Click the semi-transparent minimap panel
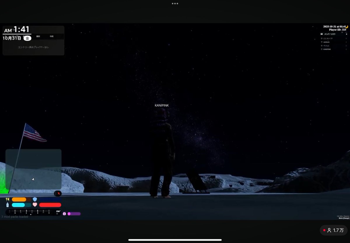Viewport: 350px width, 243px height. coord(34,169)
